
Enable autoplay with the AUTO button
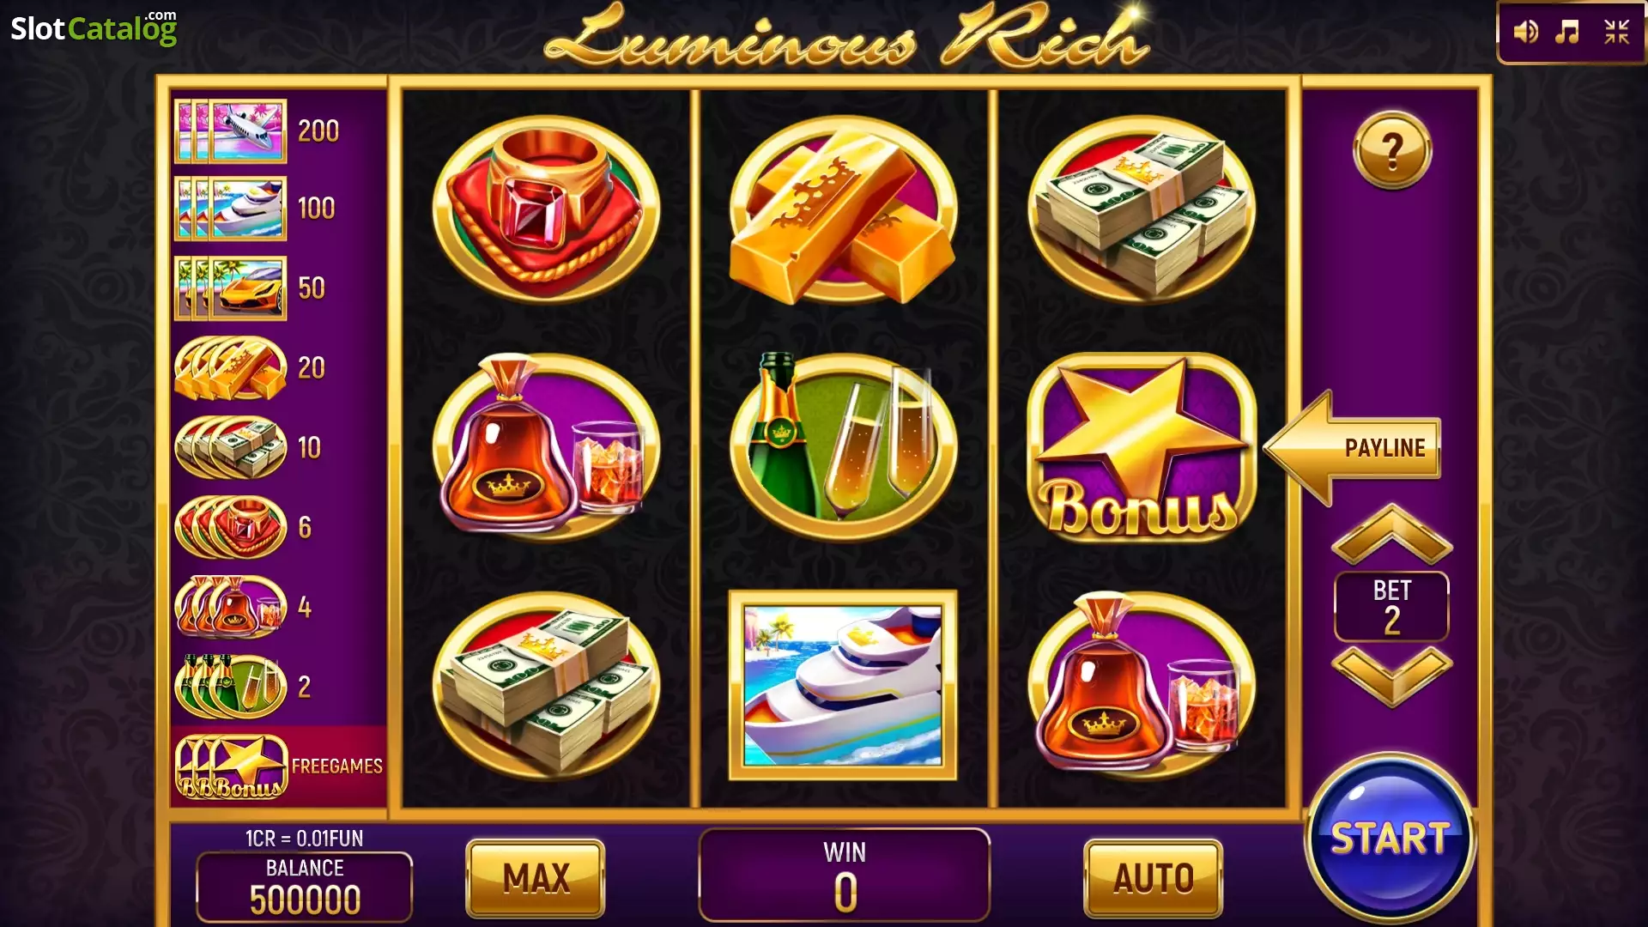click(x=1154, y=878)
